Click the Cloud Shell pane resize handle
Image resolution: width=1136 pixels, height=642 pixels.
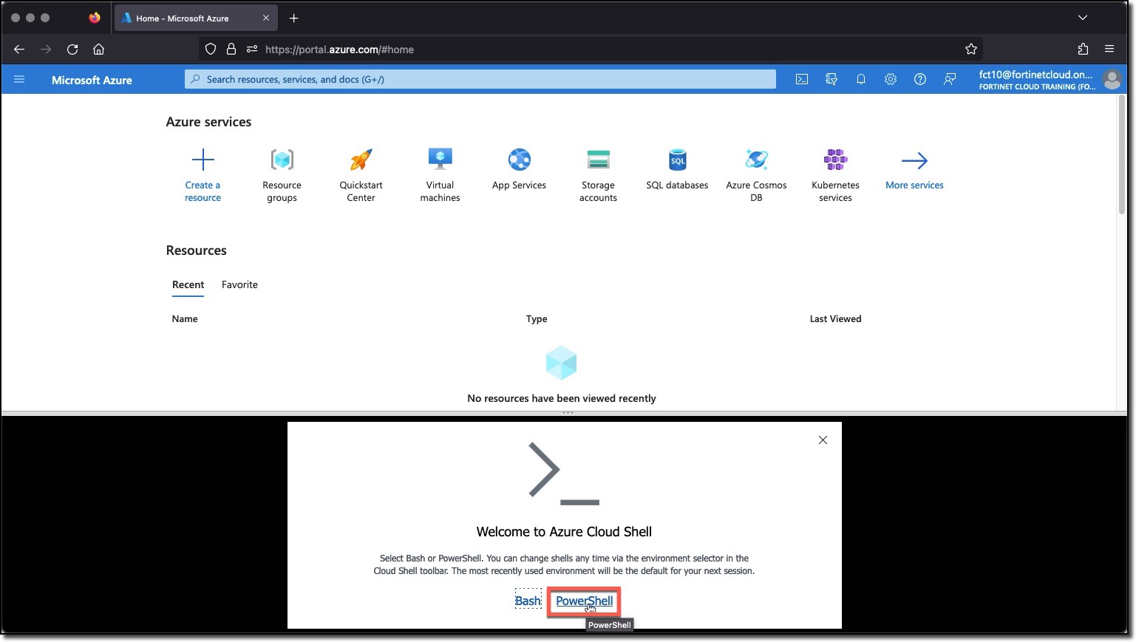pyautogui.click(x=568, y=413)
